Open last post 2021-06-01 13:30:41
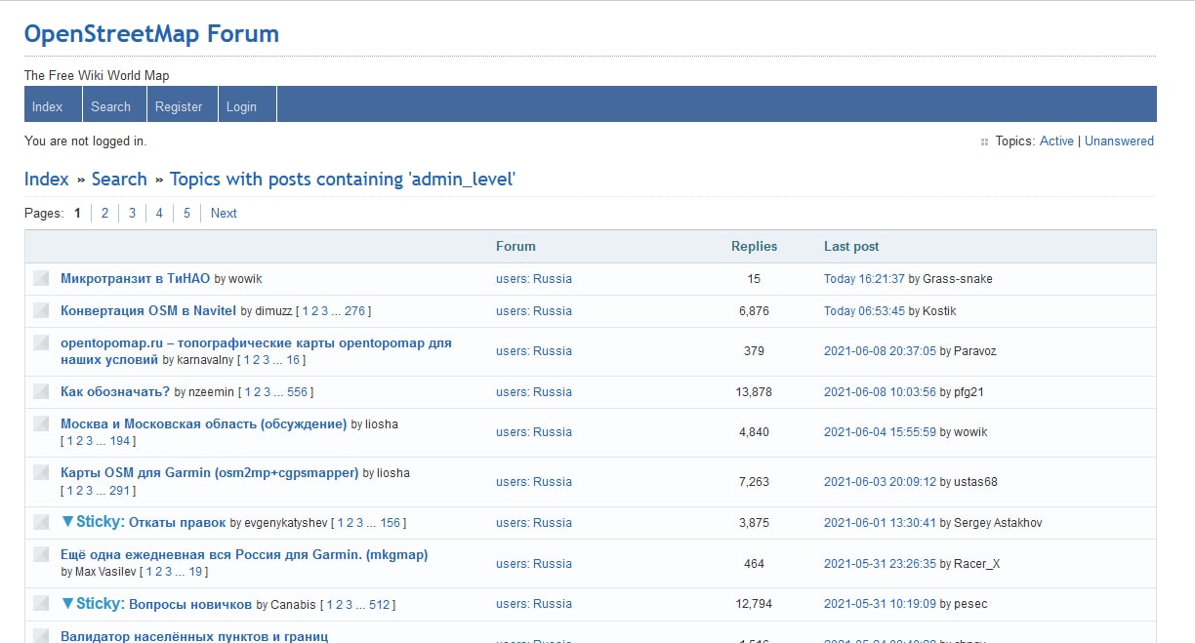Screen dimensions: 1195x643 (x=880, y=523)
